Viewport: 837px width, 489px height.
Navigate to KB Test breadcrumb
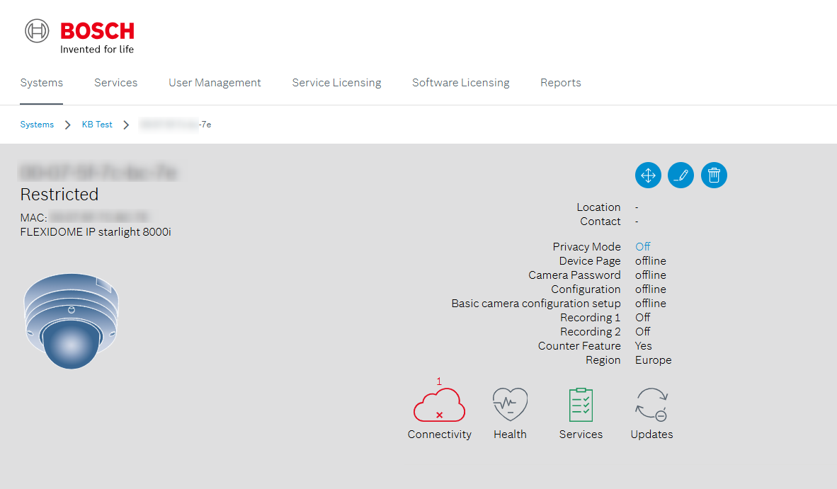coord(97,125)
